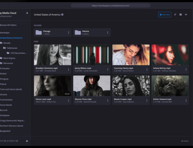
Task: Open options for Bessie Cooper.mp4
Action: coord(147,101)
